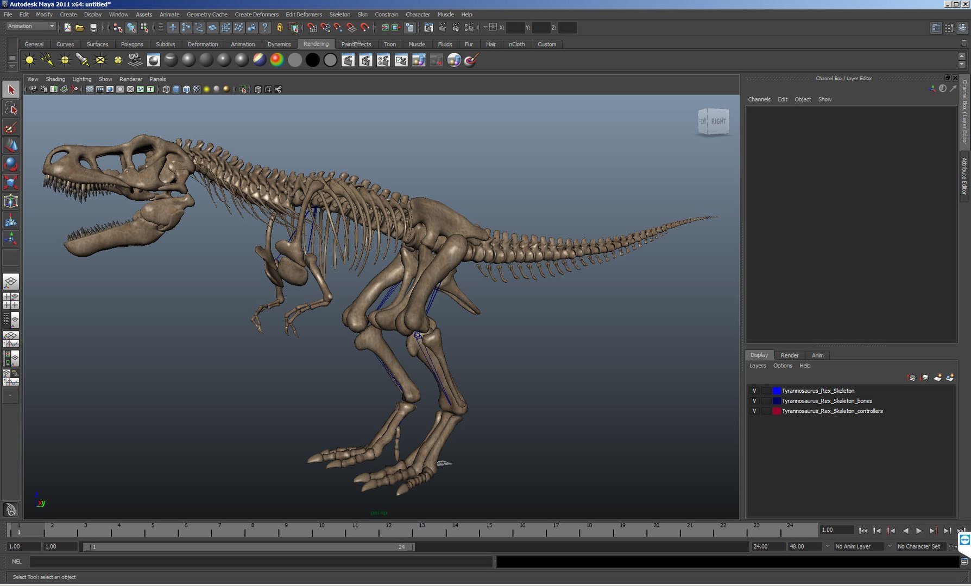Toggle visibility of Tyrannosaurus_Rex_Skeleton layer
This screenshot has width=971, height=586.
[754, 391]
